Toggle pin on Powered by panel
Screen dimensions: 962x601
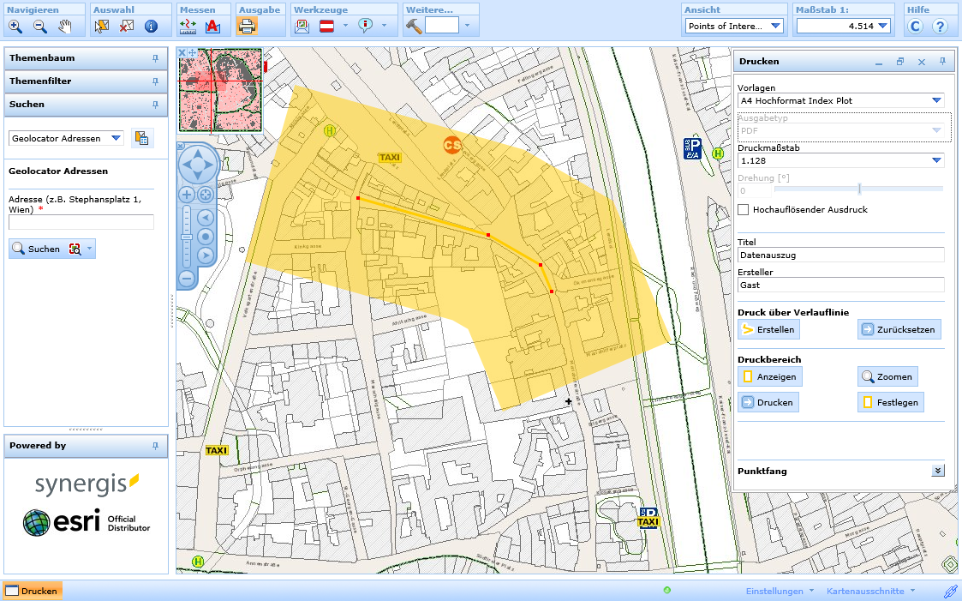pos(155,446)
